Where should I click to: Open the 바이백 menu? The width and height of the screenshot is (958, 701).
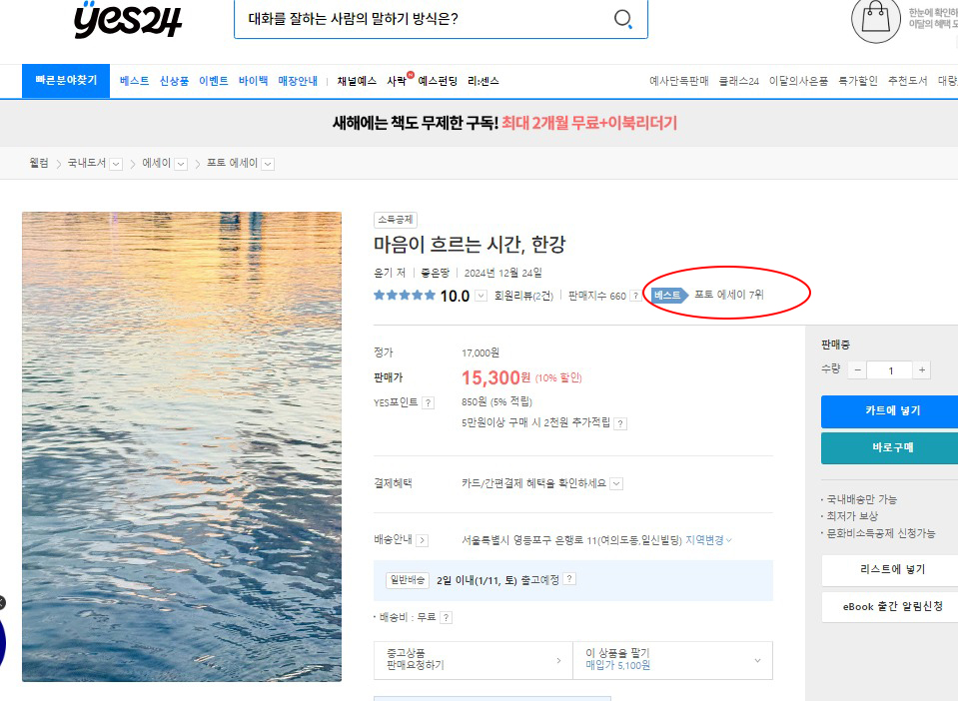pyautogui.click(x=254, y=81)
